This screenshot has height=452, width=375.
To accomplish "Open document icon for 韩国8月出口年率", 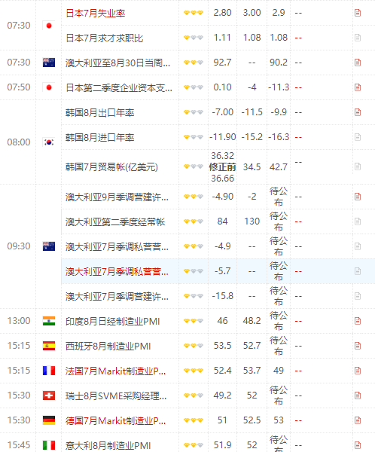I will point(358,112).
